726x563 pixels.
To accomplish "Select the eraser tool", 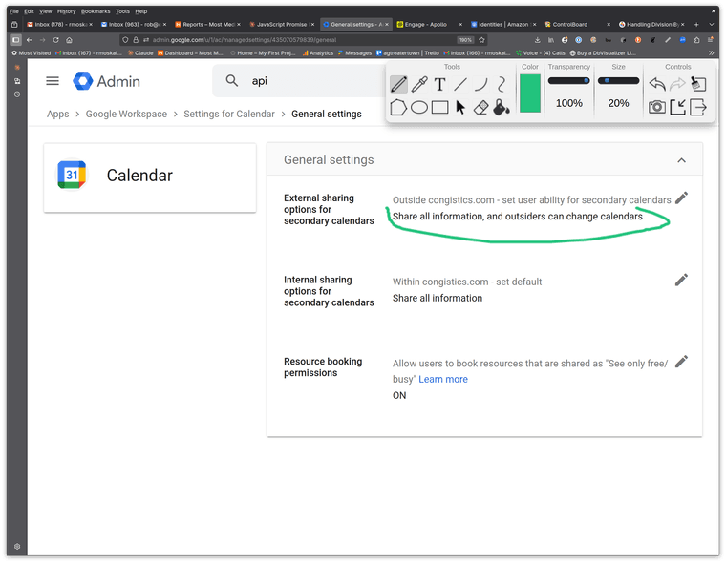I will pos(480,108).
